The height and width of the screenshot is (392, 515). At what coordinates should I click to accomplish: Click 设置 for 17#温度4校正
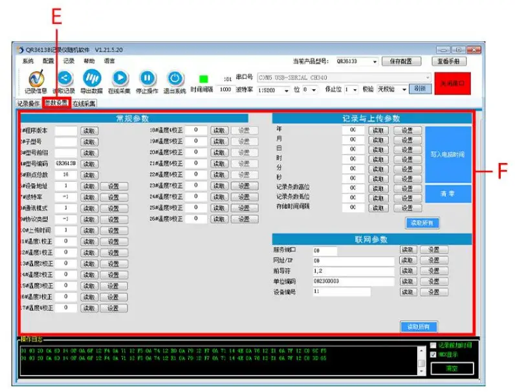[x=114, y=309]
